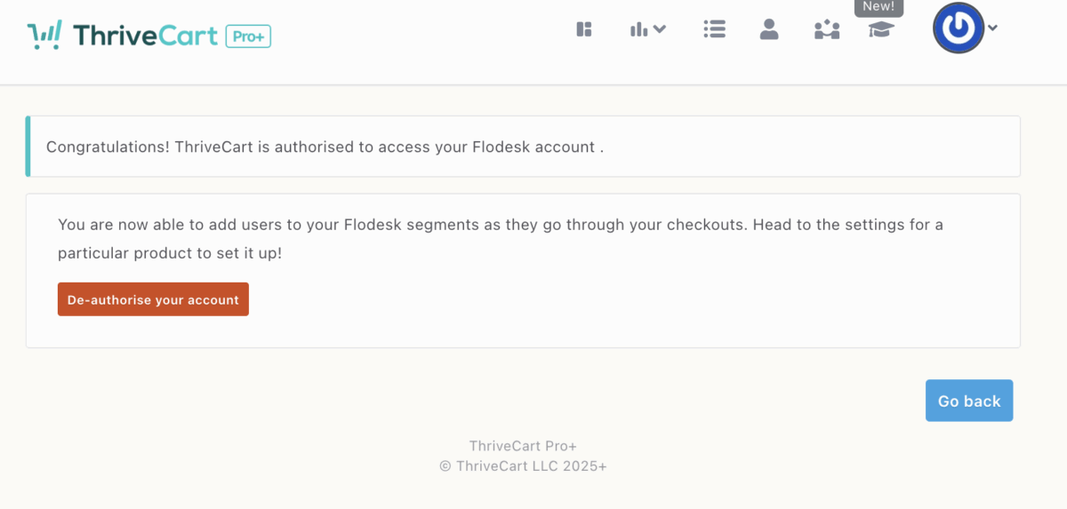The image size is (1067, 509).
Task: Click De-authorise your account button
Action: coord(153,299)
